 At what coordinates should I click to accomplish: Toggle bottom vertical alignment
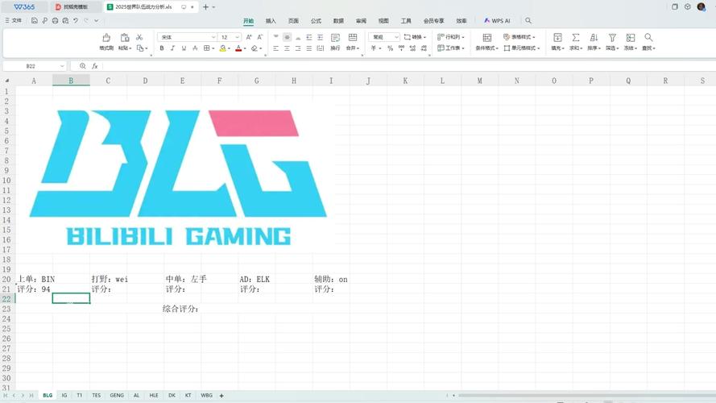pos(298,37)
